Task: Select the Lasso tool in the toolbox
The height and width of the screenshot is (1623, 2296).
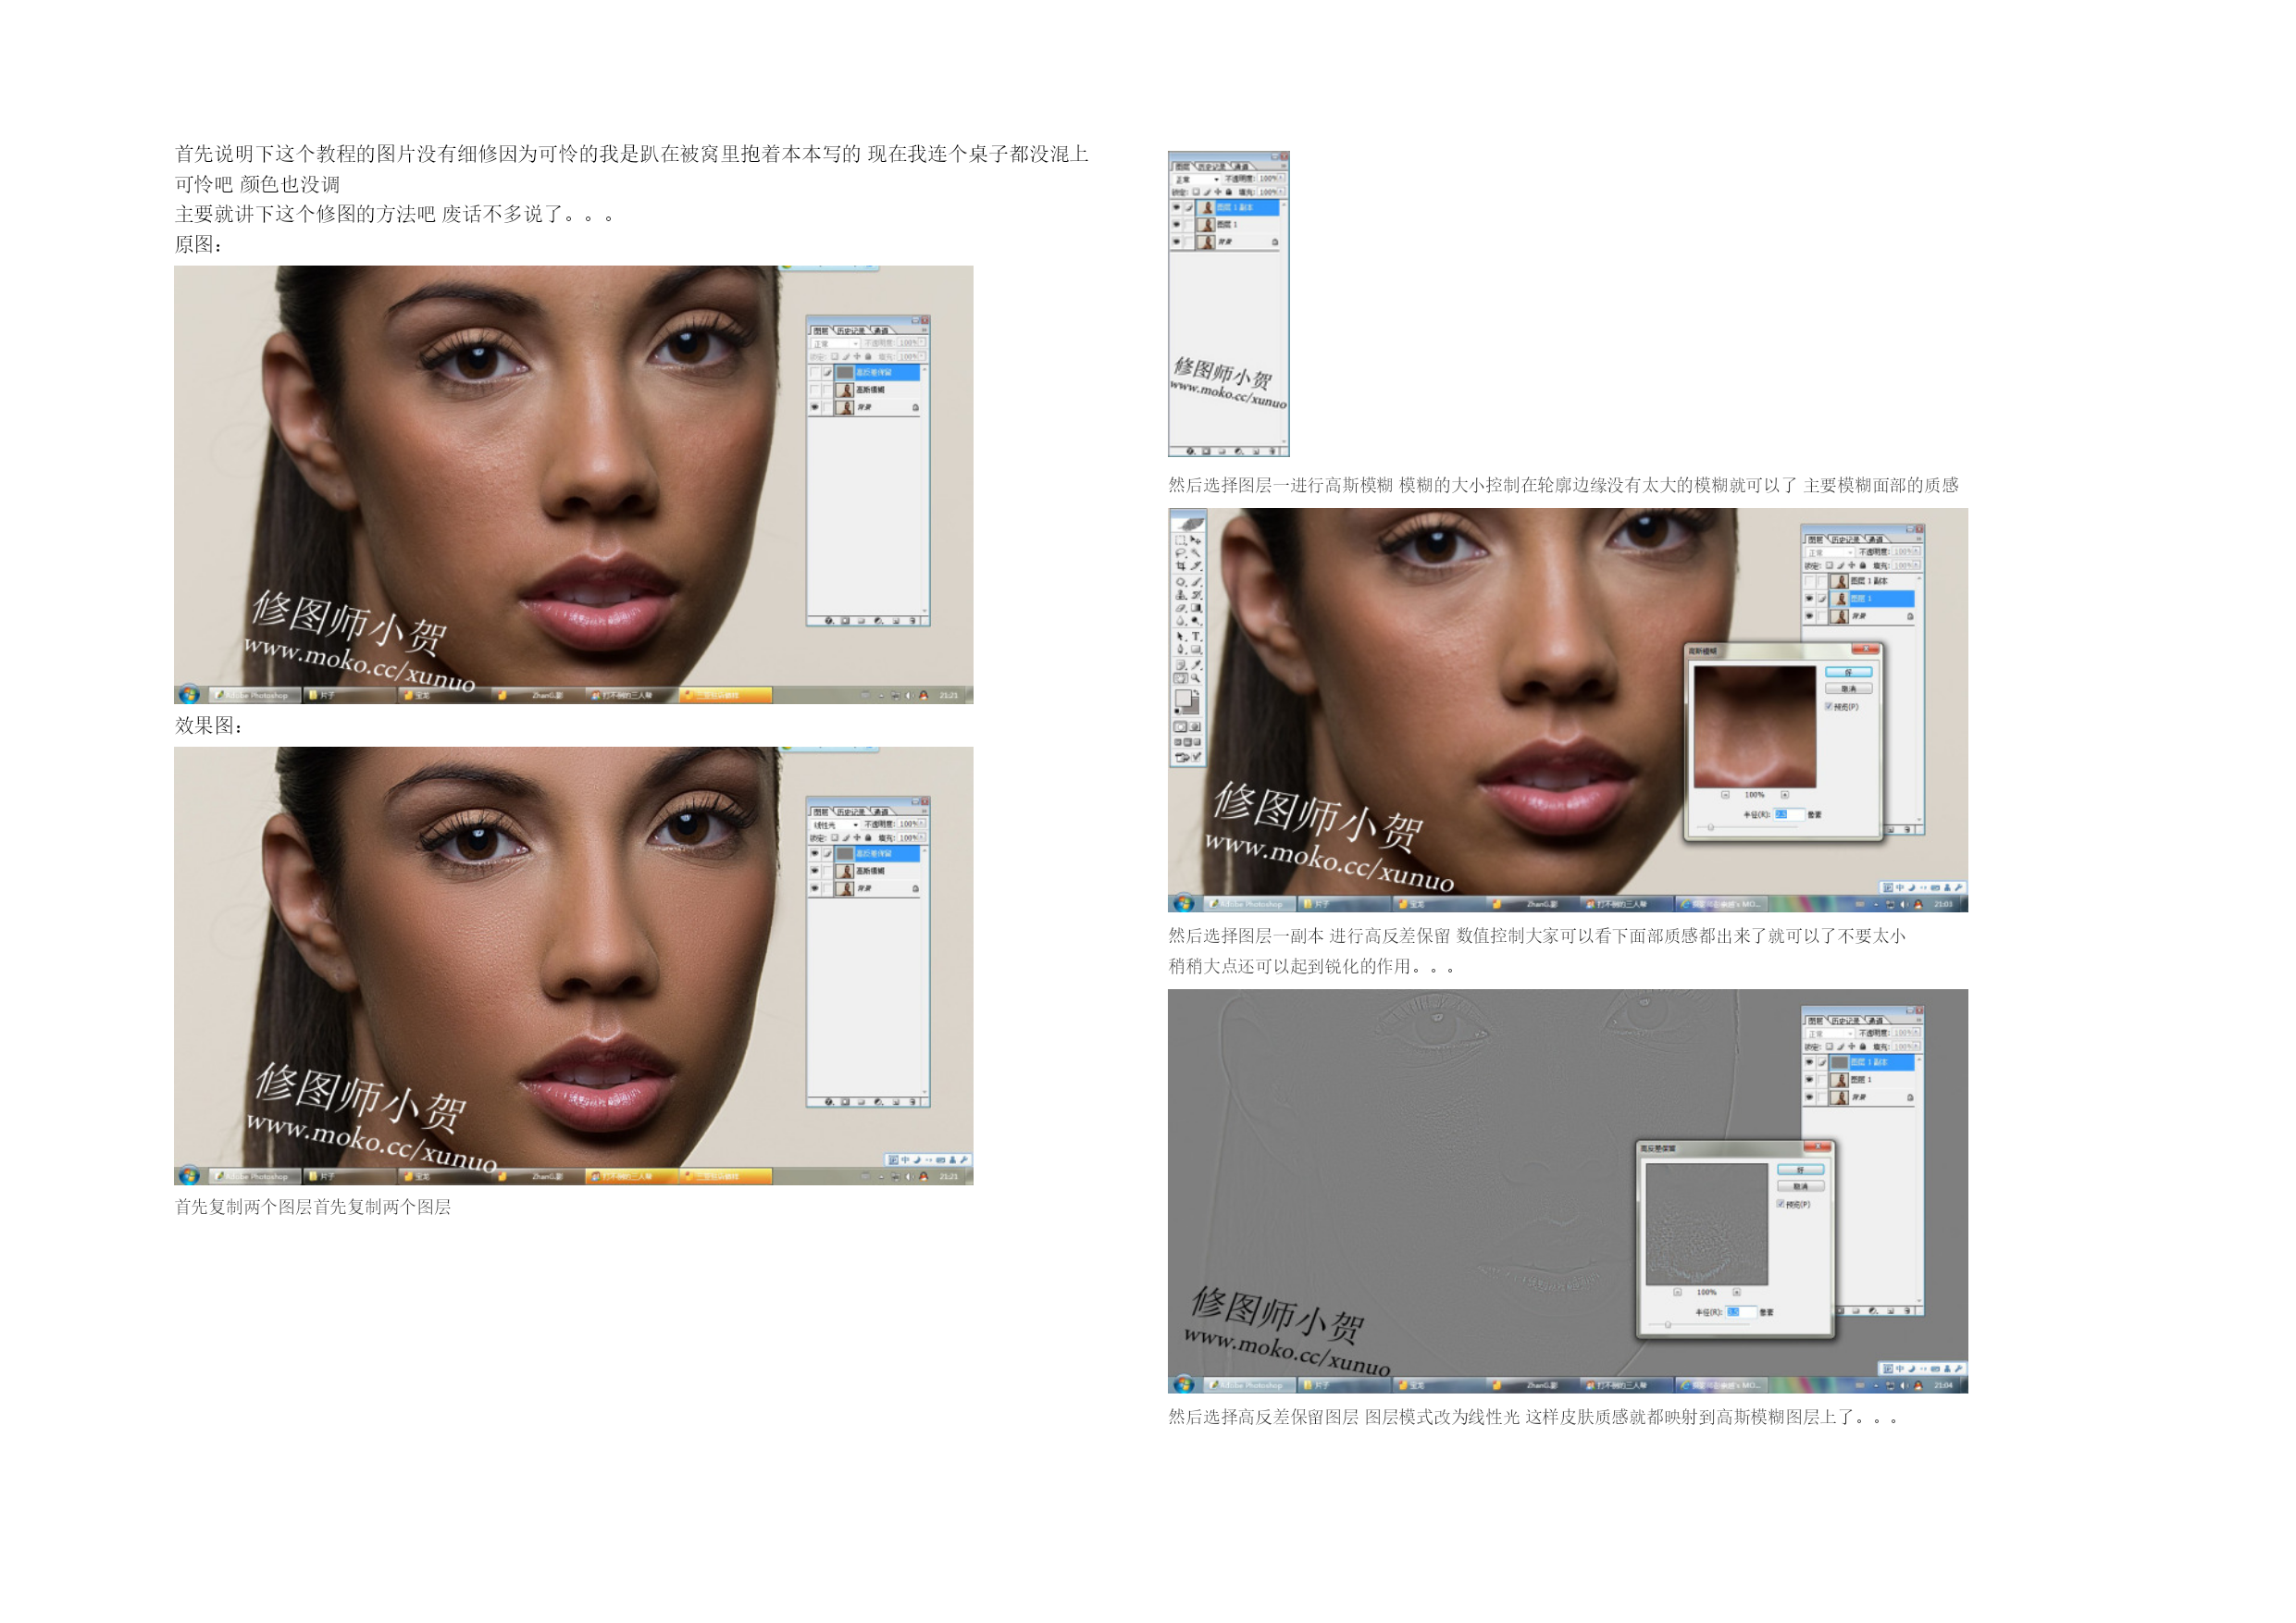Action: click(1180, 553)
